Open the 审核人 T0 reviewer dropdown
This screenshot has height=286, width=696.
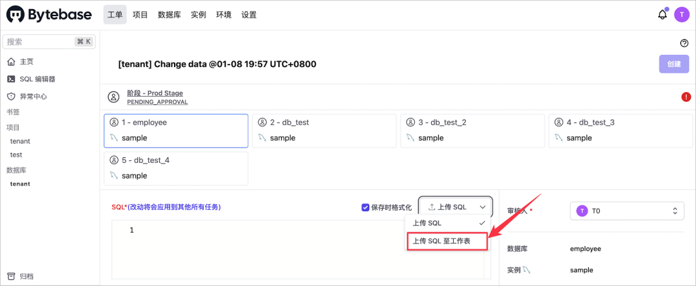[627, 211]
